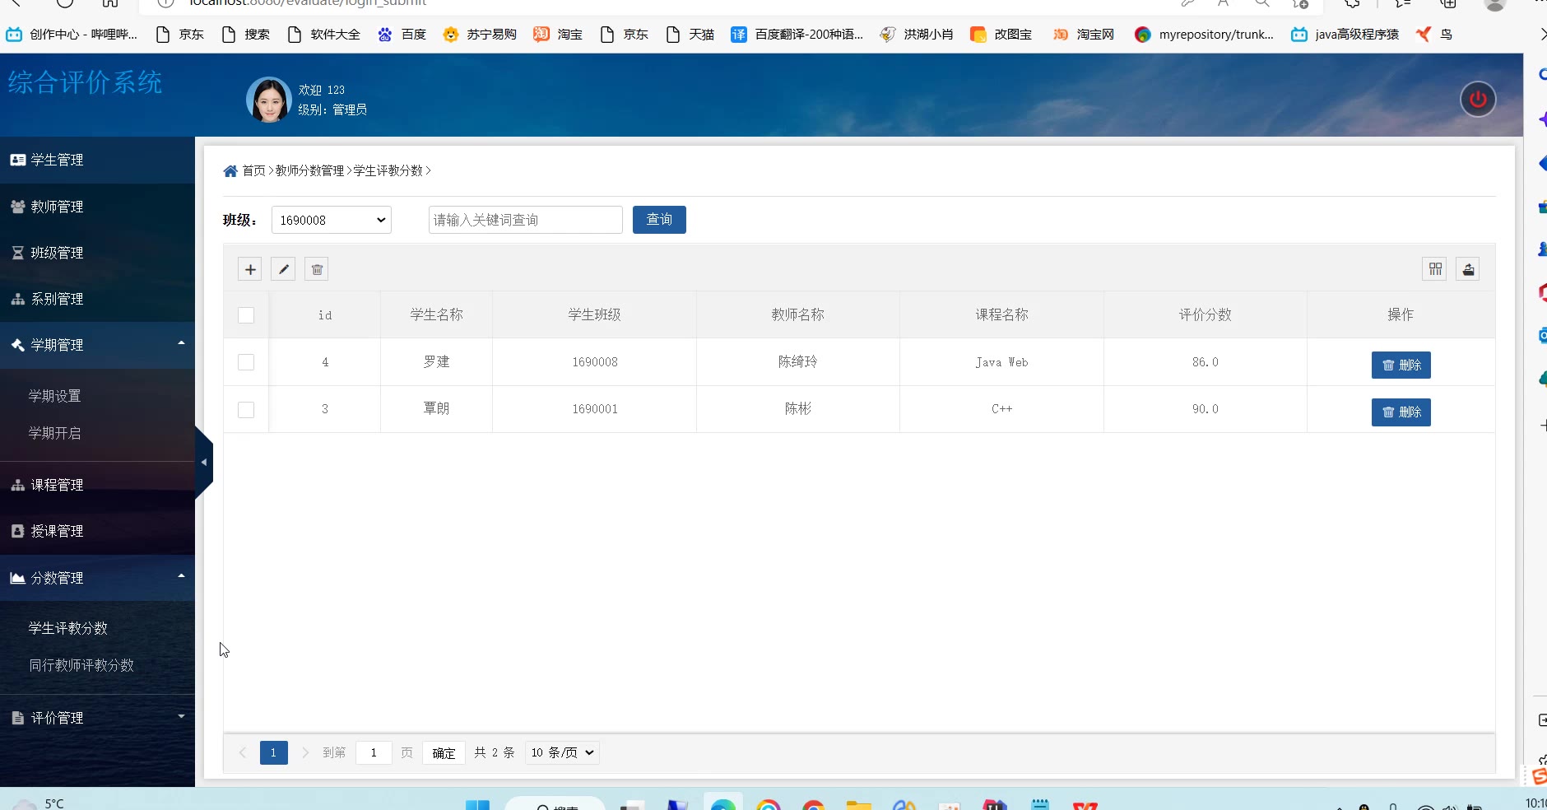Click the add (plus) toolbar icon
1547x810 pixels.
coord(250,269)
